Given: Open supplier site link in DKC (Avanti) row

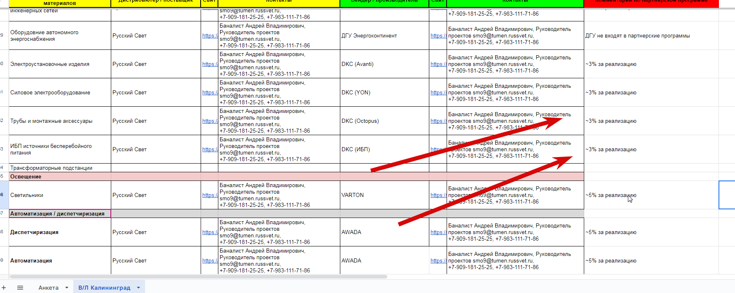Looking at the screenshot, I should [210, 64].
